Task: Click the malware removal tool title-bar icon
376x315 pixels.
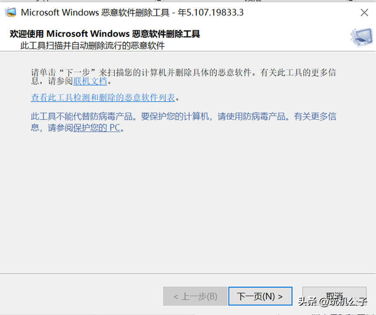Action: 10,13
